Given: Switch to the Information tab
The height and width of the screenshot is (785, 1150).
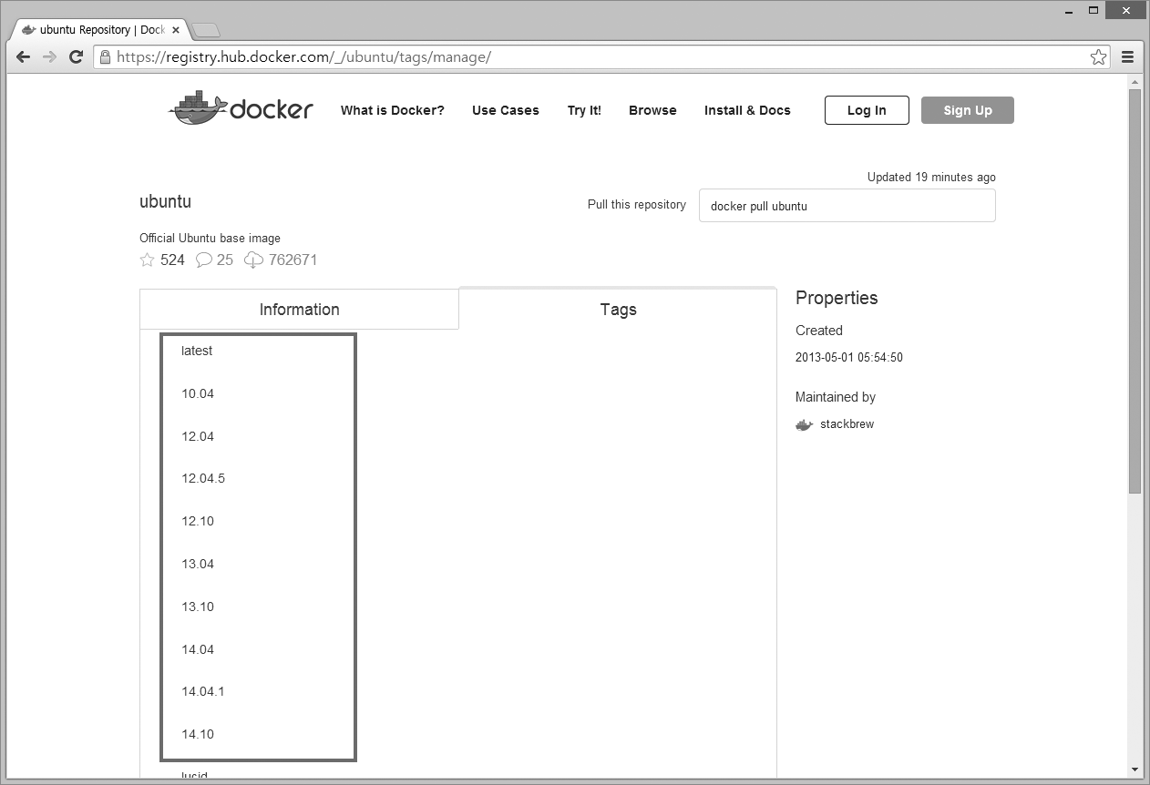Looking at the screenshot, I should 299,310.
